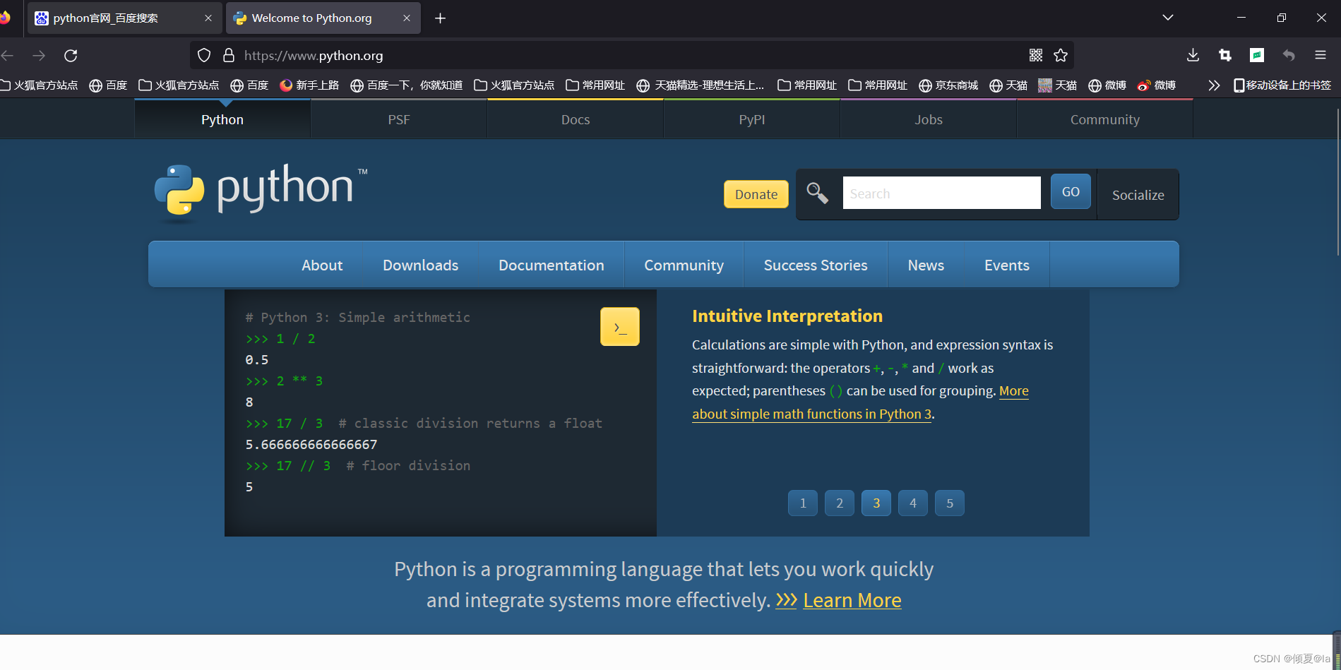Open the 新手上路 Firefox bookmark
This screenshot has width=1341, height=670.
[309, 85]
